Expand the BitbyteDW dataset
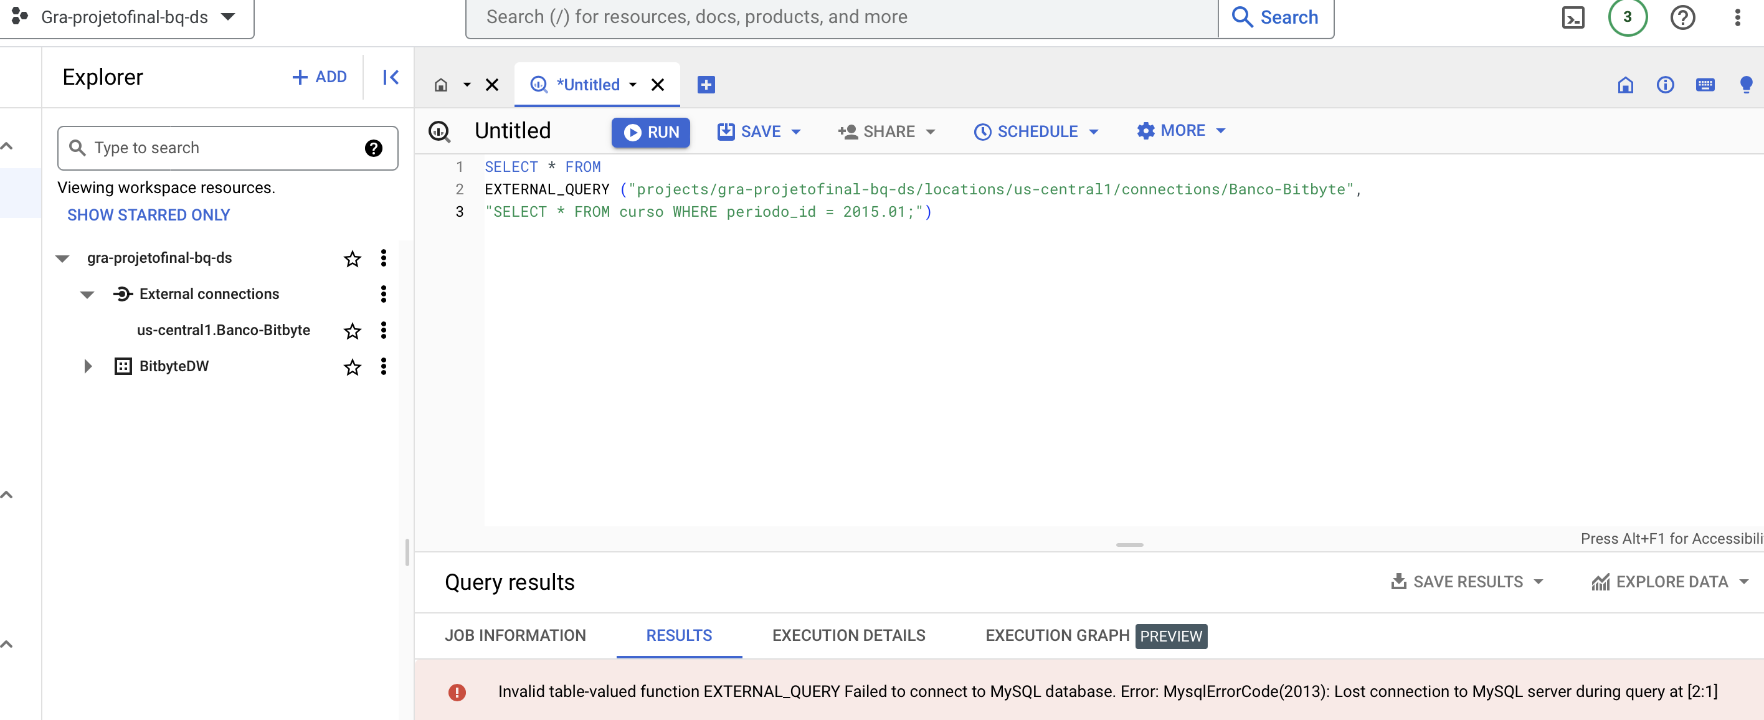The width and height of the screenshot is (1764, 720). [88, 366]
